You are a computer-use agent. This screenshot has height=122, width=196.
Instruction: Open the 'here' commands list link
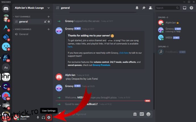(x=70, y=47)
